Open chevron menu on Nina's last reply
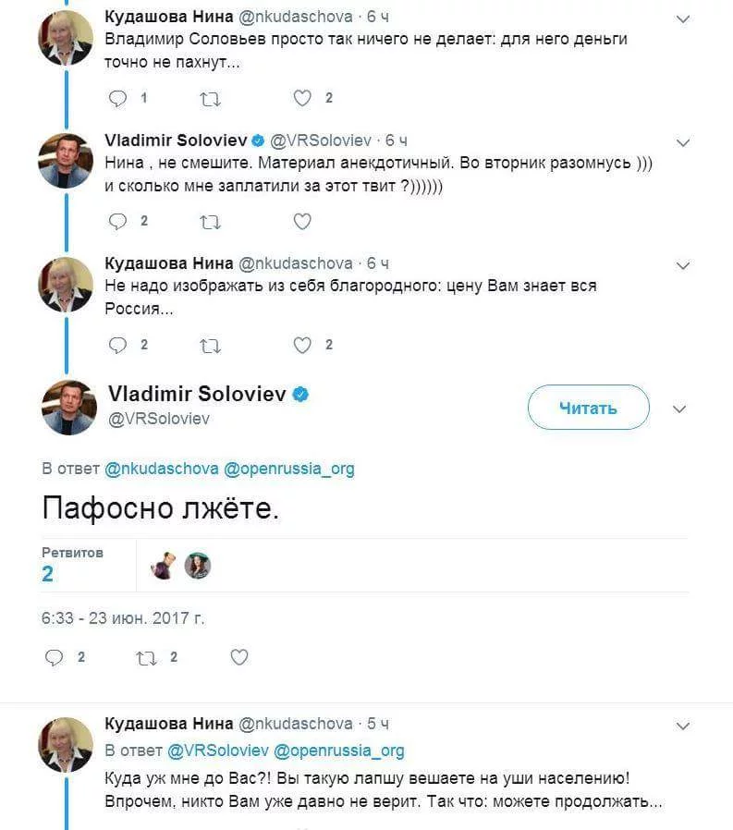The height and width of the screenshot is (830, 733). [x=682, y=725]
